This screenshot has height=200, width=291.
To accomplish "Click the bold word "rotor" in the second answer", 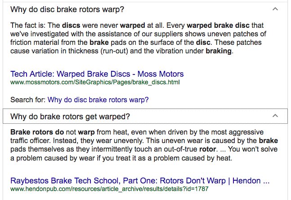I will [x=208, y=149].
